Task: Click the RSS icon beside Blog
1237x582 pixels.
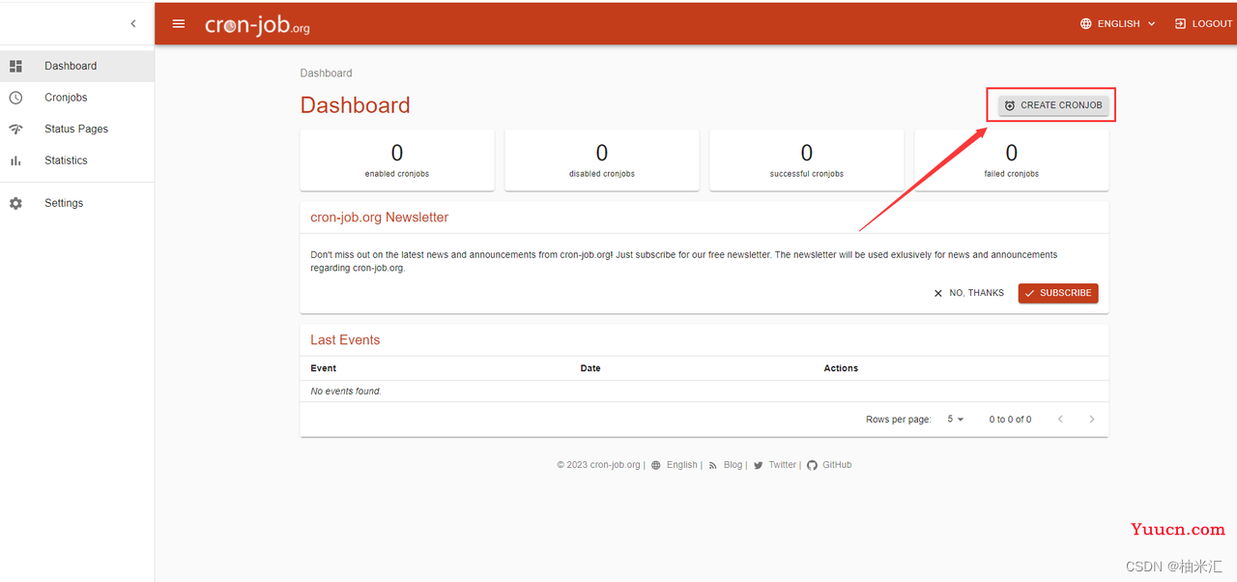Action: tap(713, 465)
